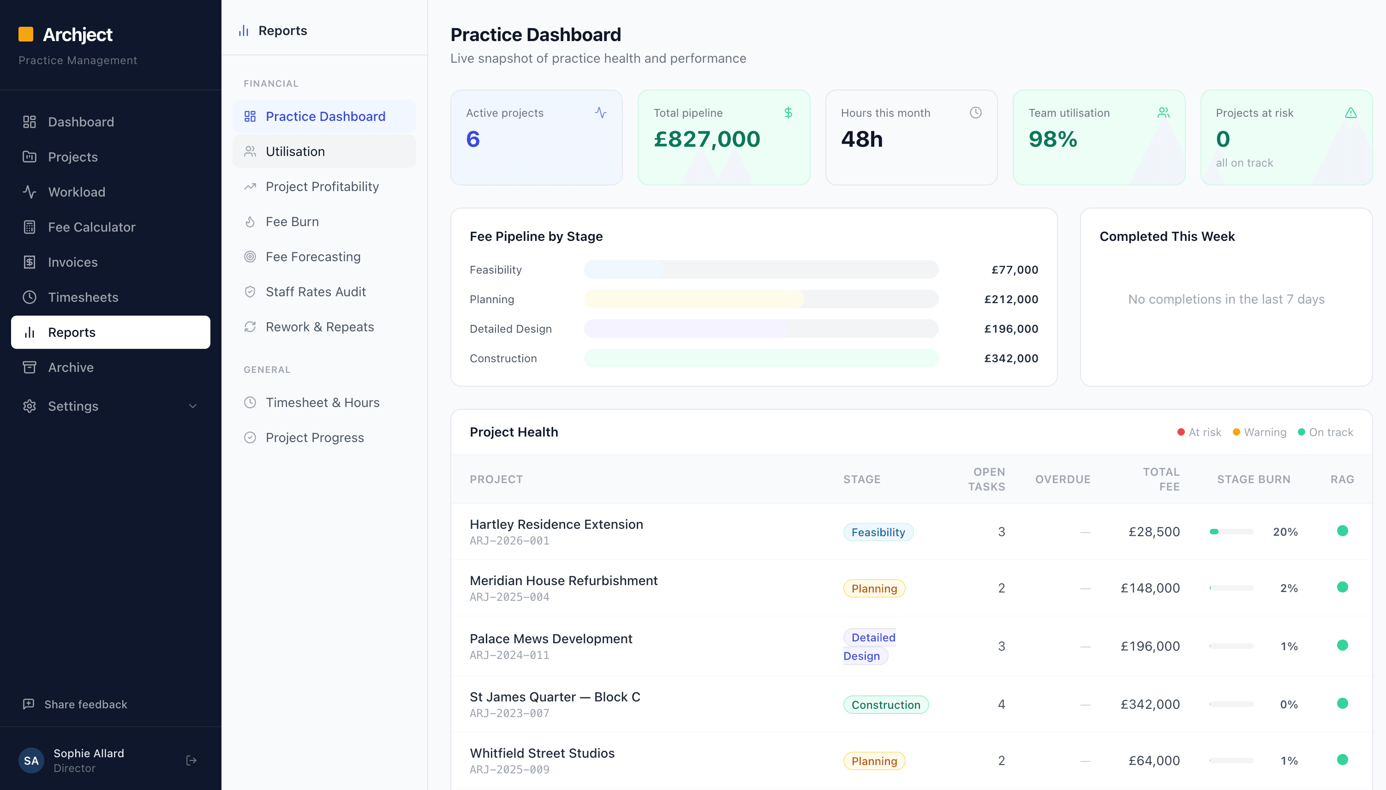Click the Utilisation people icon
The height and width of the screenshot is (790, 1386).
click(x=250, y=151)
